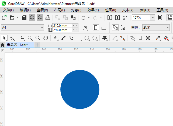The width and height of the screenshot is (173, 126).
Task: Click the Full-screen preview icon
Action: click(160, 18)
